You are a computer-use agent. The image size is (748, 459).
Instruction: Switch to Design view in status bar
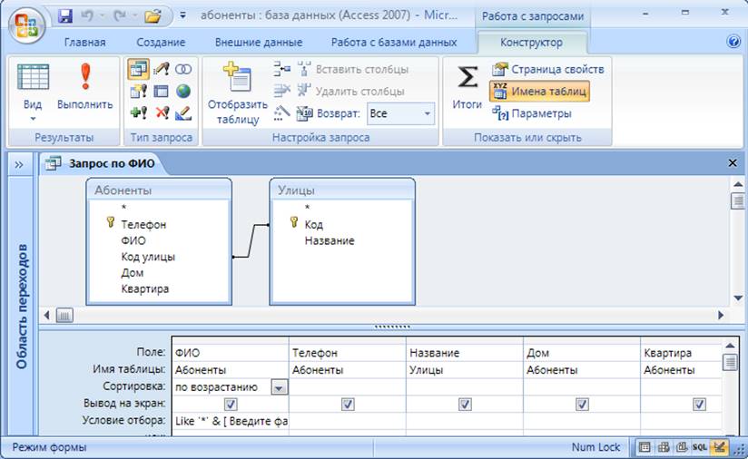click(719, 447)
